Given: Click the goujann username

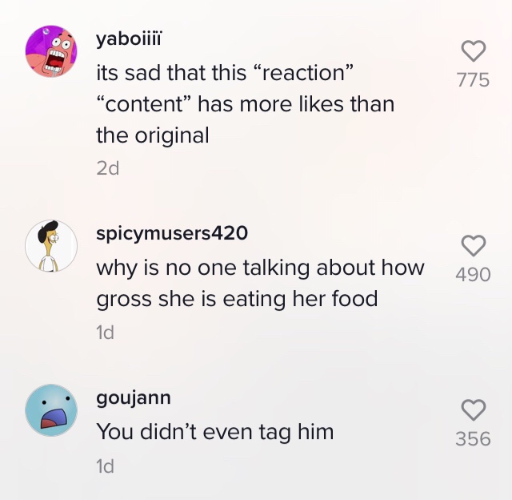Looking at the screenshot, I should [134, 398].
